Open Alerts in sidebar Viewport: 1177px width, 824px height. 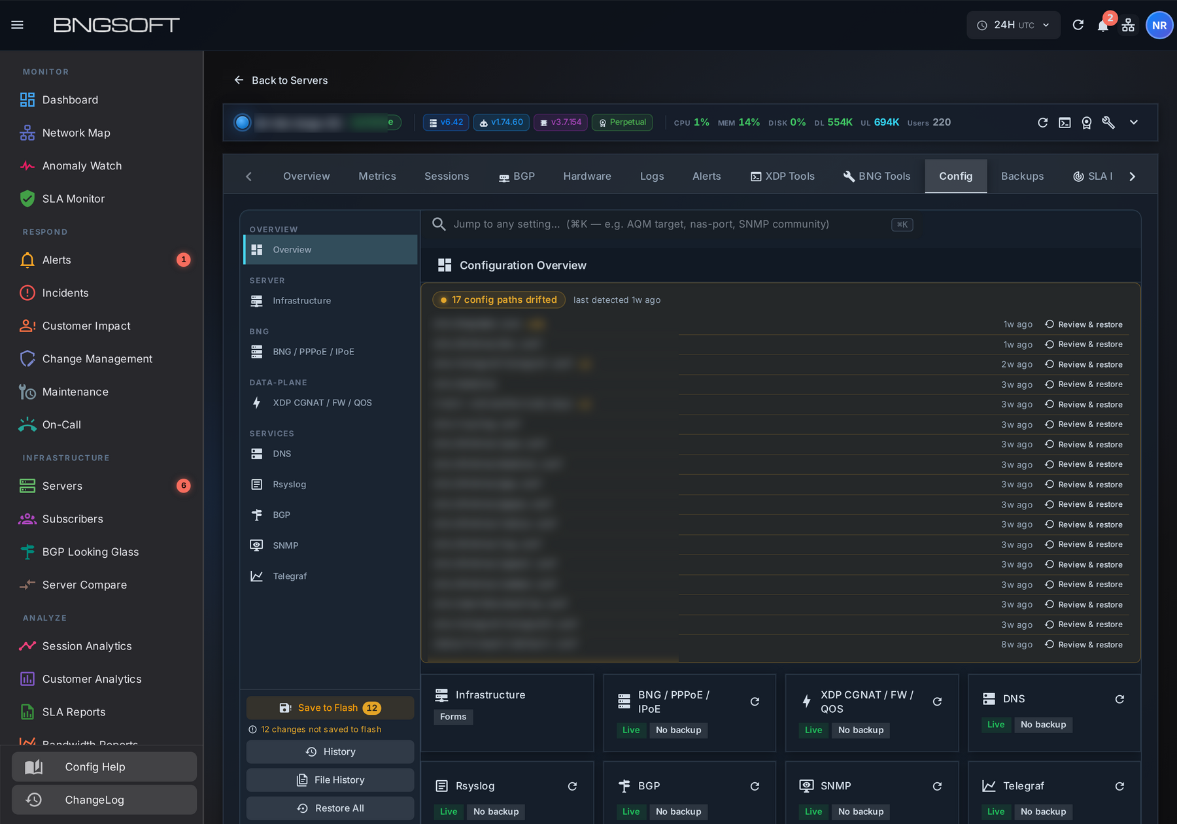coord(101,260)
